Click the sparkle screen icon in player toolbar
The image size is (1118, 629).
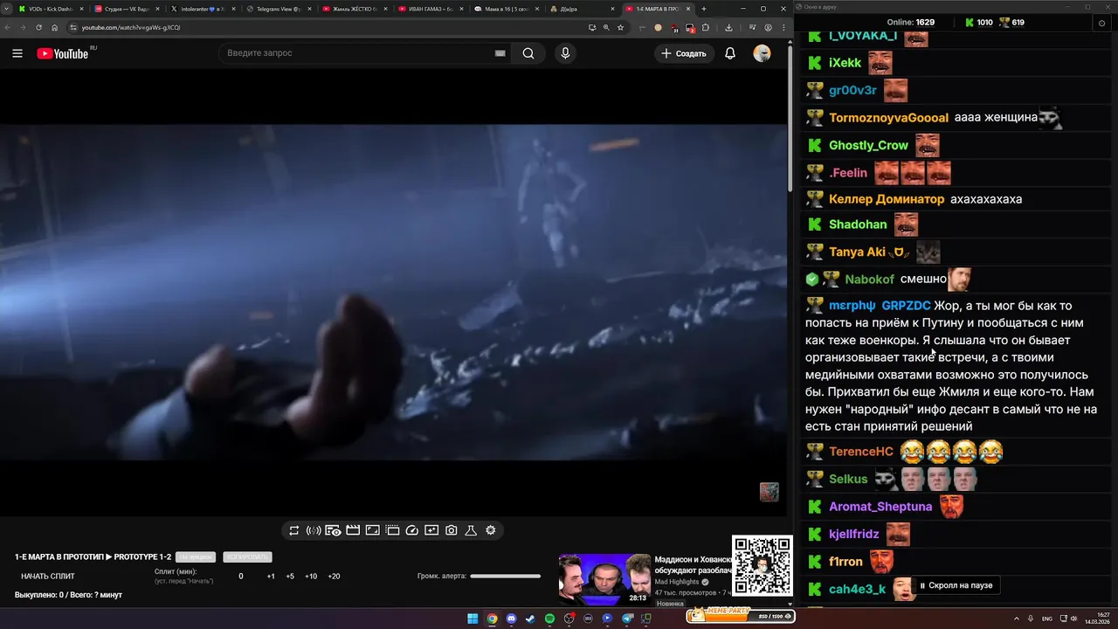coord(431,530)
